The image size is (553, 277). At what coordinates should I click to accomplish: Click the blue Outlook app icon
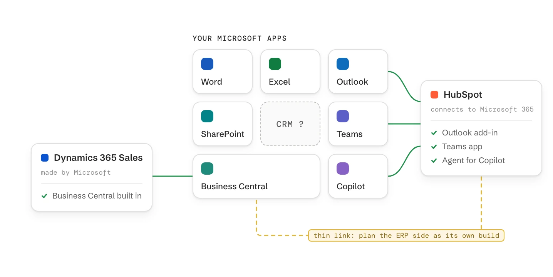pyautogui.click(x=343, y=64)
